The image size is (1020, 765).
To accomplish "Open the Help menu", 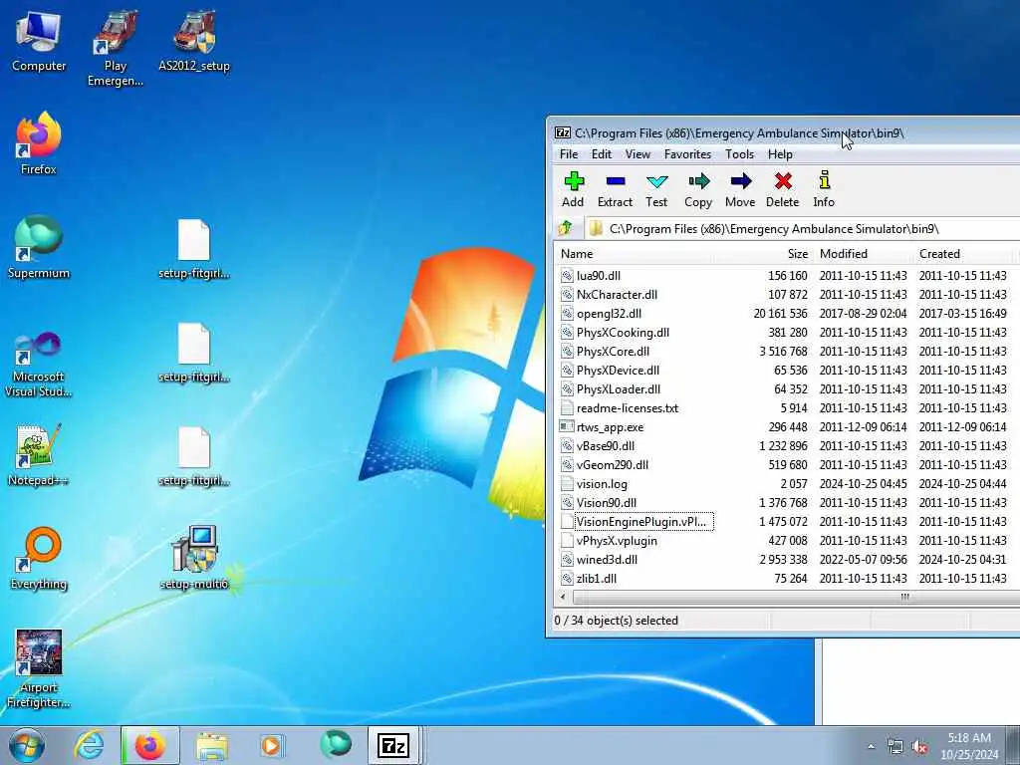I will coord(780,154).
